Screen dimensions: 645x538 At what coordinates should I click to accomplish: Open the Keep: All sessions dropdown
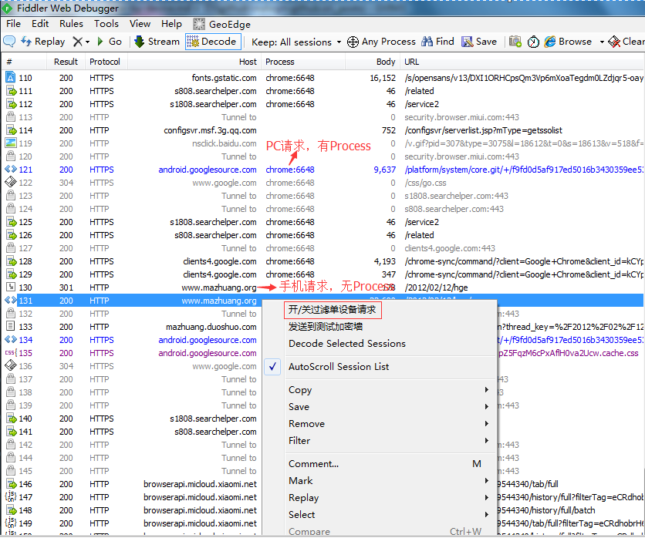(297, 42)
